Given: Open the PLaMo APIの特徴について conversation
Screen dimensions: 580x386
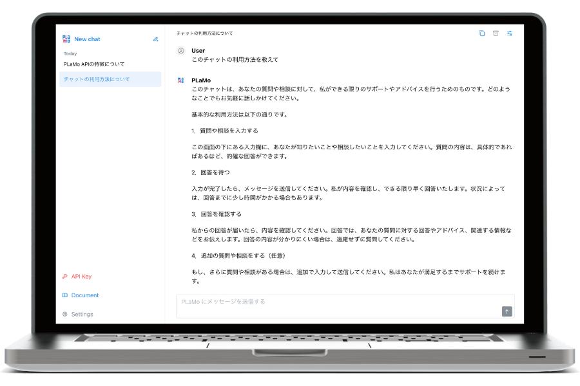Looking at the screenshot, I should 94,64.
